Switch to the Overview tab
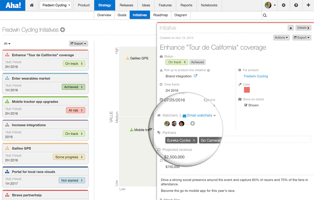 pyautogui.click(x=104, y=15)
